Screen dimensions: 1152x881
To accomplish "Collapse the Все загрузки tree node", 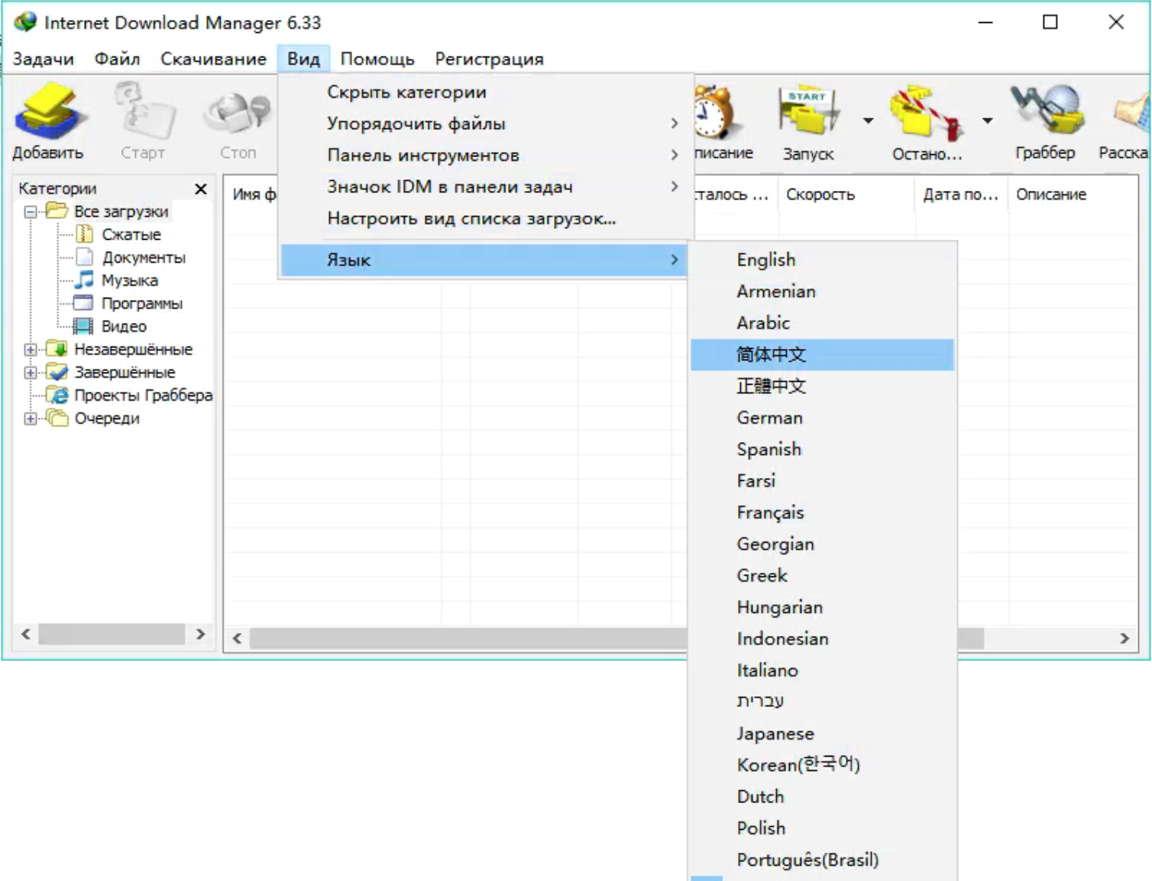I will [31, 211].
